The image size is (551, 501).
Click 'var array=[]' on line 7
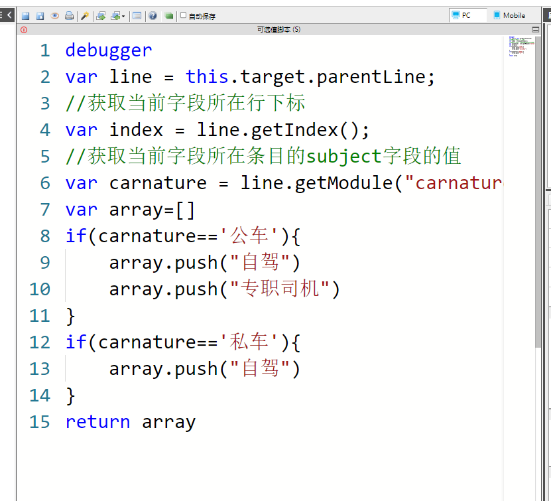click(x=130, y=210)
